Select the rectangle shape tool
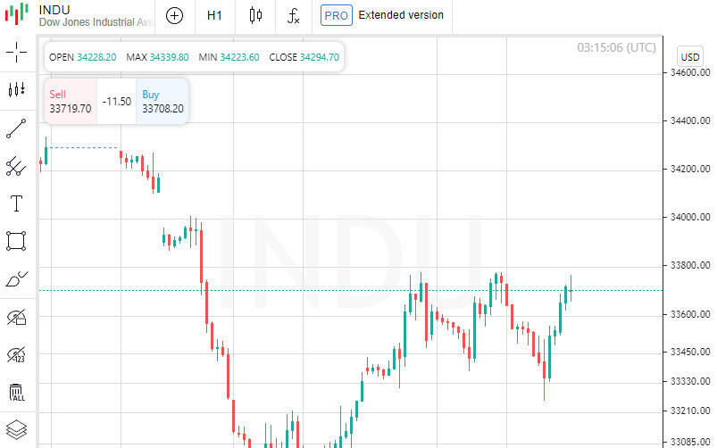Image resolution: width=717 pixels, height=448 pixels. [x=16, y=241]
